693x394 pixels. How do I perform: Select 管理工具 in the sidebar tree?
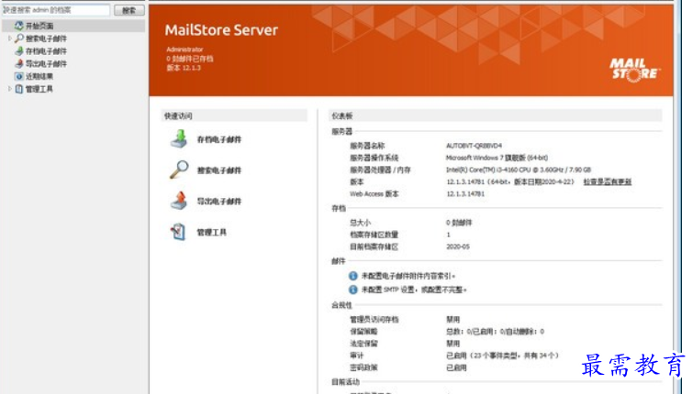(x=39, y=89)
